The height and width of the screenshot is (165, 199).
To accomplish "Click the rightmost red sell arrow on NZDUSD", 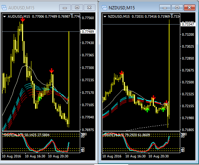I will 166,102.
